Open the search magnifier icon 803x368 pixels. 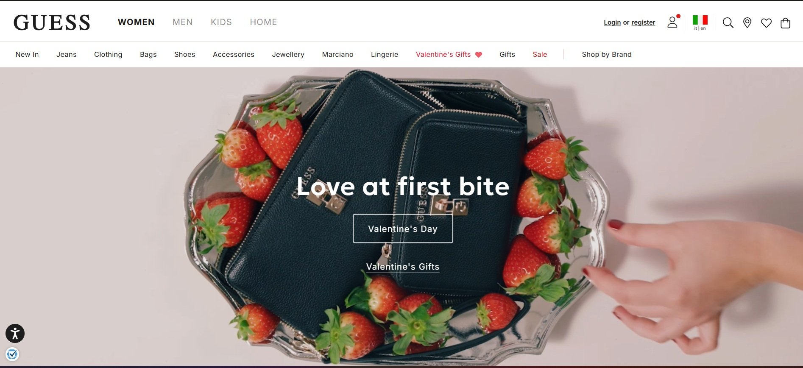tap(728, 22)
